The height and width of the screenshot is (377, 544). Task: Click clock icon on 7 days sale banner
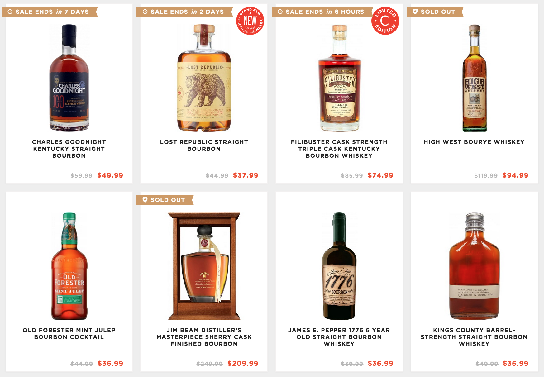(x=10, y=12)
